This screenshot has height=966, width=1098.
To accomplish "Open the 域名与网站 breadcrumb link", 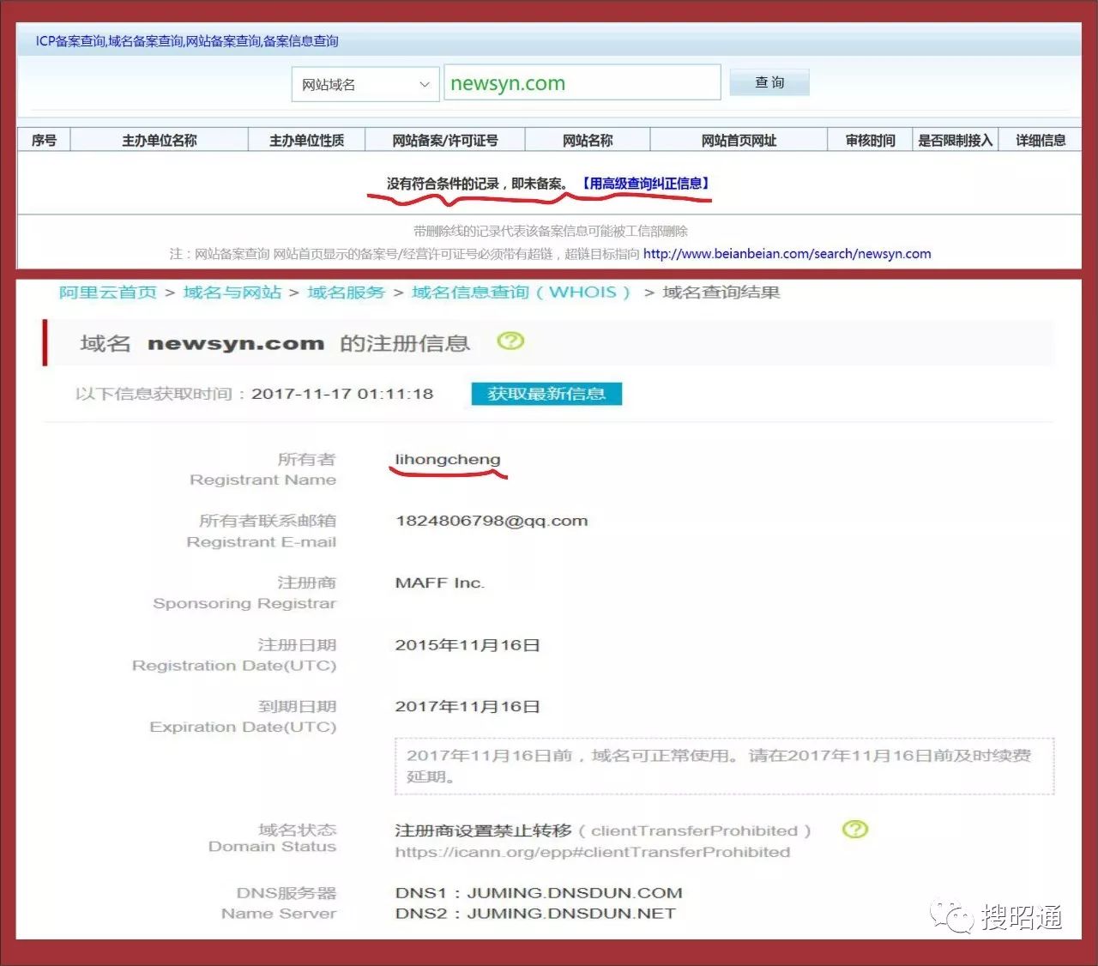I will (232, 293).
